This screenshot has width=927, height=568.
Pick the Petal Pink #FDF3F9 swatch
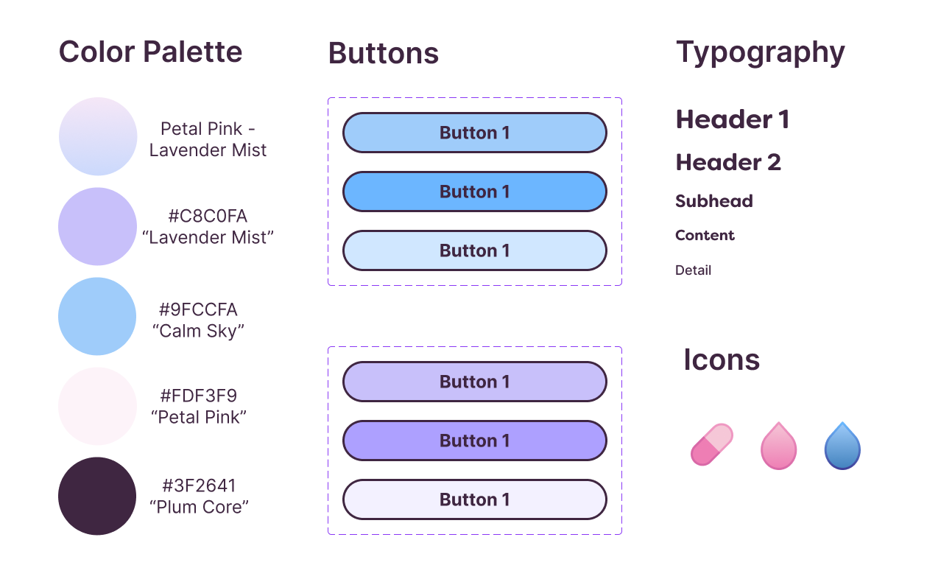[98, 406]
